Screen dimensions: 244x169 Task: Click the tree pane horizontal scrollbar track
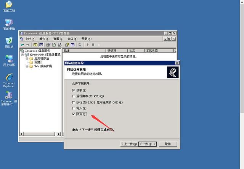[x=40, y=134]
